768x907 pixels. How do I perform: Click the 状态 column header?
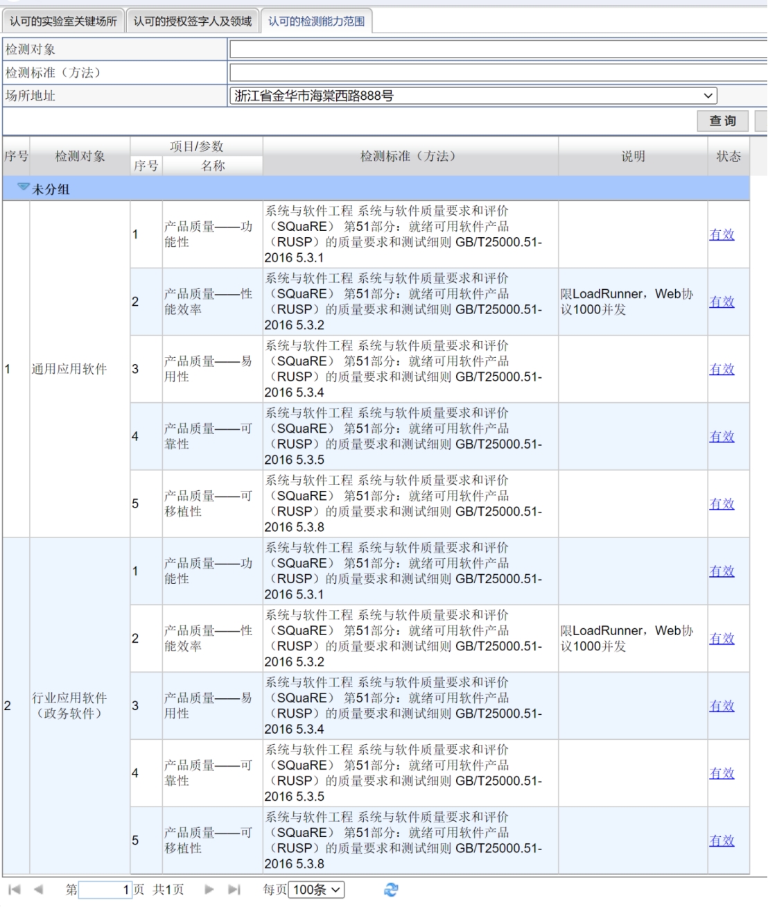point(728,156)
